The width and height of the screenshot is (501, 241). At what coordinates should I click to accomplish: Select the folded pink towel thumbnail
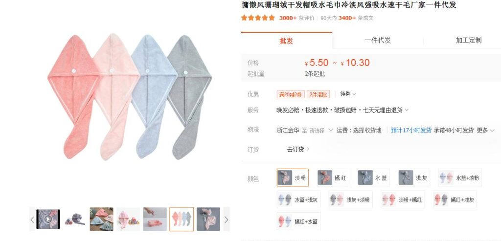(x=155, y=219)
